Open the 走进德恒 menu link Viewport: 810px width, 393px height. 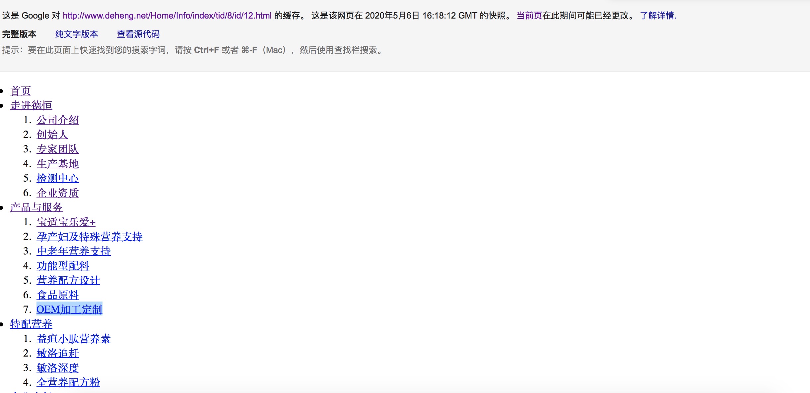(31, 105)
